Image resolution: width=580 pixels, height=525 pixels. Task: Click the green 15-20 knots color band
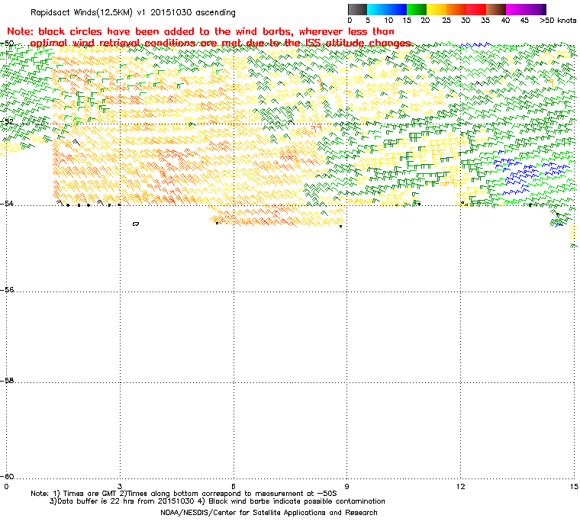pyautogui.click(x=417, y=9)
